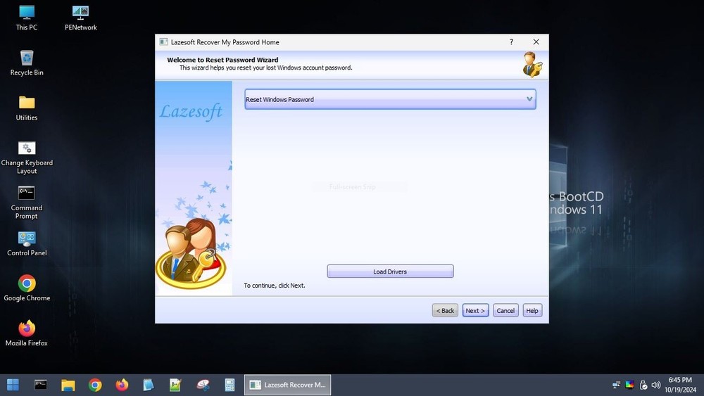Viewport: 704px width, 396px height.
Task: Select PENetwork desktop icon
Action: [81, 18]
